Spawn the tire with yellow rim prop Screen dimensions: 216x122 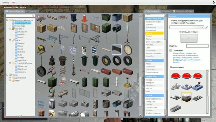pyautogui.click(x=106, y=61)
